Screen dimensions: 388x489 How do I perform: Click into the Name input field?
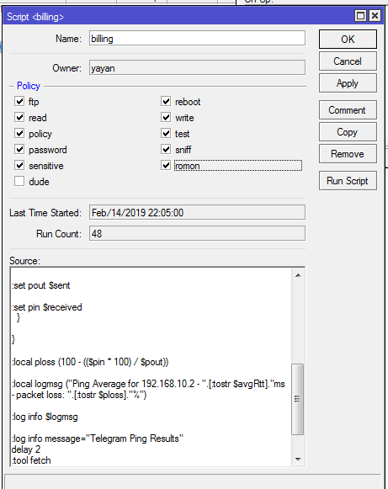click(197, 39)
